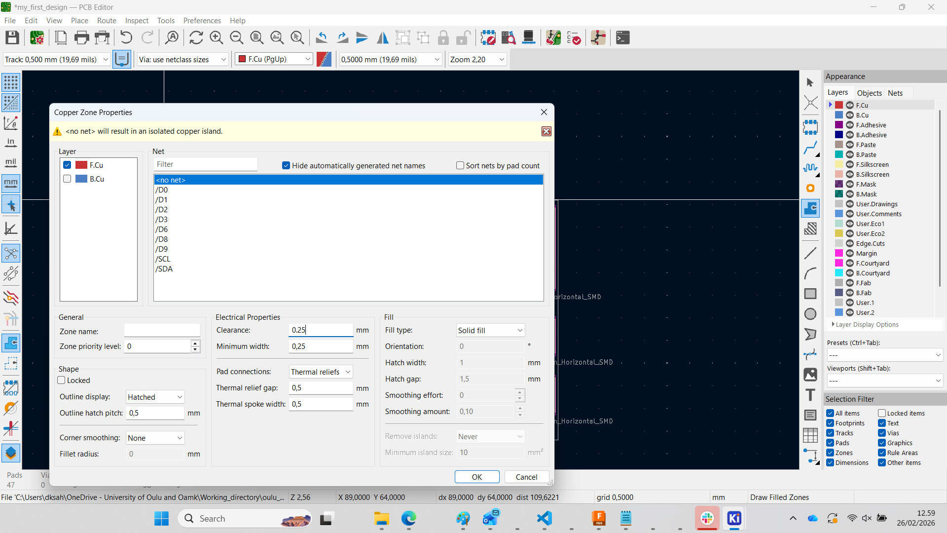
Task: Enable the B.Cu layer checkbox
Action: (x=68, y=179)
